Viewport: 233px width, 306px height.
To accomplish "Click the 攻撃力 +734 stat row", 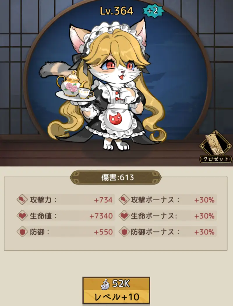I will (66, 199).
